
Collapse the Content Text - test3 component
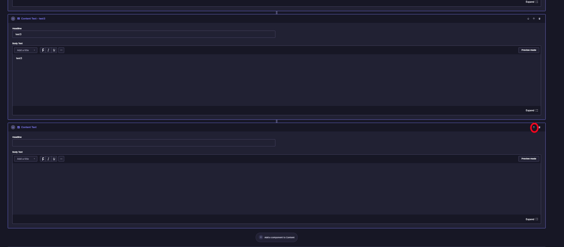point(13,19)
